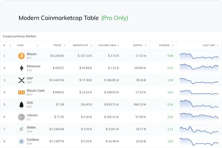The width and height of the screenshot is (222, 148).
Task: Open the Ethereum coin name link
Action: coord(34,66)
